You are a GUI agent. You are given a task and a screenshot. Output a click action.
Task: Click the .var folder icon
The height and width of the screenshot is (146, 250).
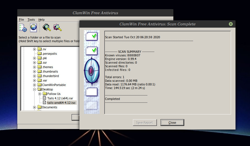[x=39, y=80]
